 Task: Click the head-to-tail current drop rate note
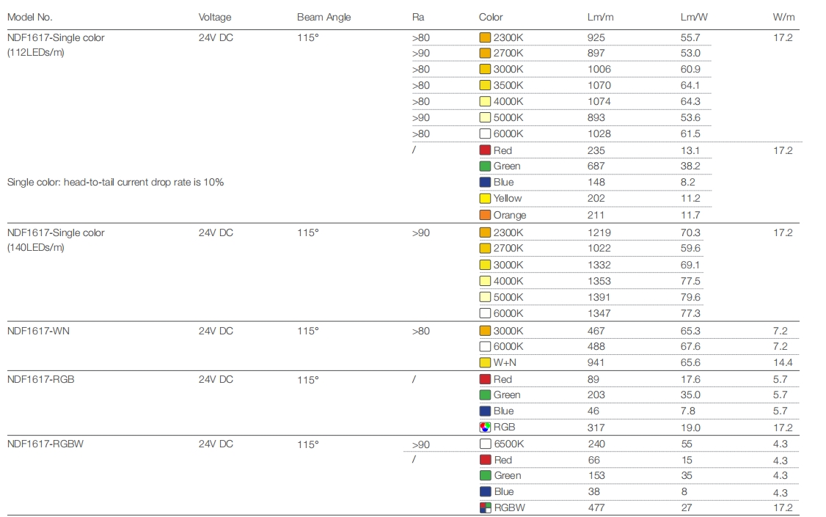(115, 182)
